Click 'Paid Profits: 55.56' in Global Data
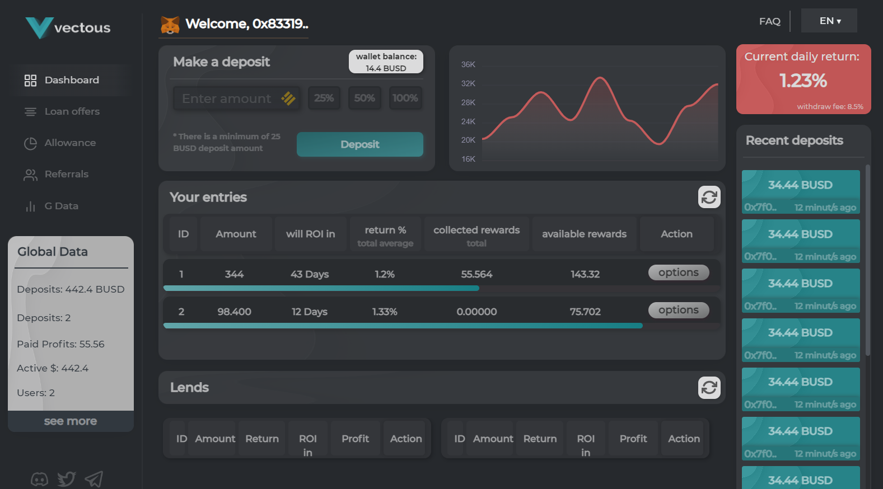883x489 pixels. pyautogui.click(x=60, y=344)
